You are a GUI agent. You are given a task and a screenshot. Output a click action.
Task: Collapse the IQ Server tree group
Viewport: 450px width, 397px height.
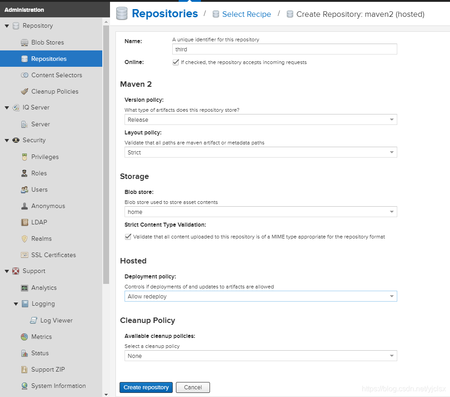pyautogui.click(x=7, y=108)
